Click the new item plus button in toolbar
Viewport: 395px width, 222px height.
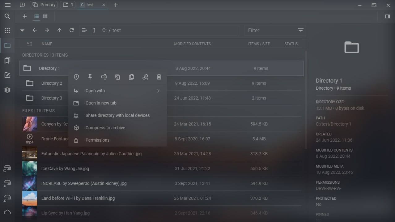pyautogui.click(x=25, y=16)
